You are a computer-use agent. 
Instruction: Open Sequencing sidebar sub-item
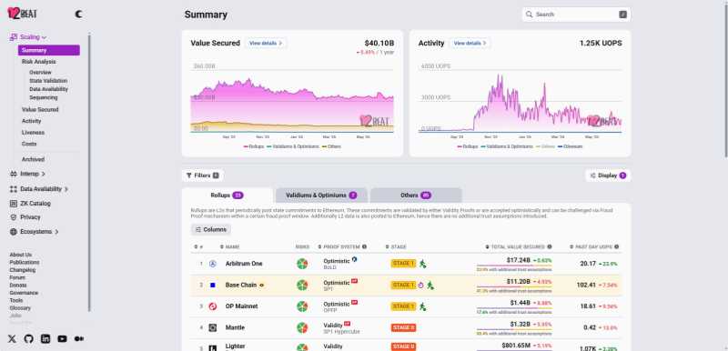click(x=44, y=97)
